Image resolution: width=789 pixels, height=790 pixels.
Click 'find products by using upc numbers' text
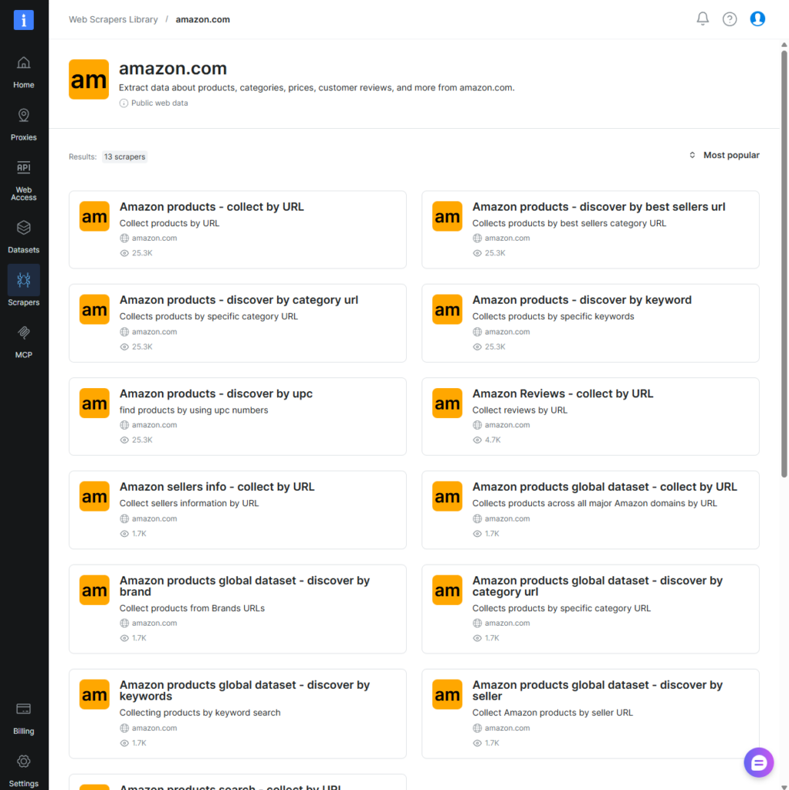(194, 410)
